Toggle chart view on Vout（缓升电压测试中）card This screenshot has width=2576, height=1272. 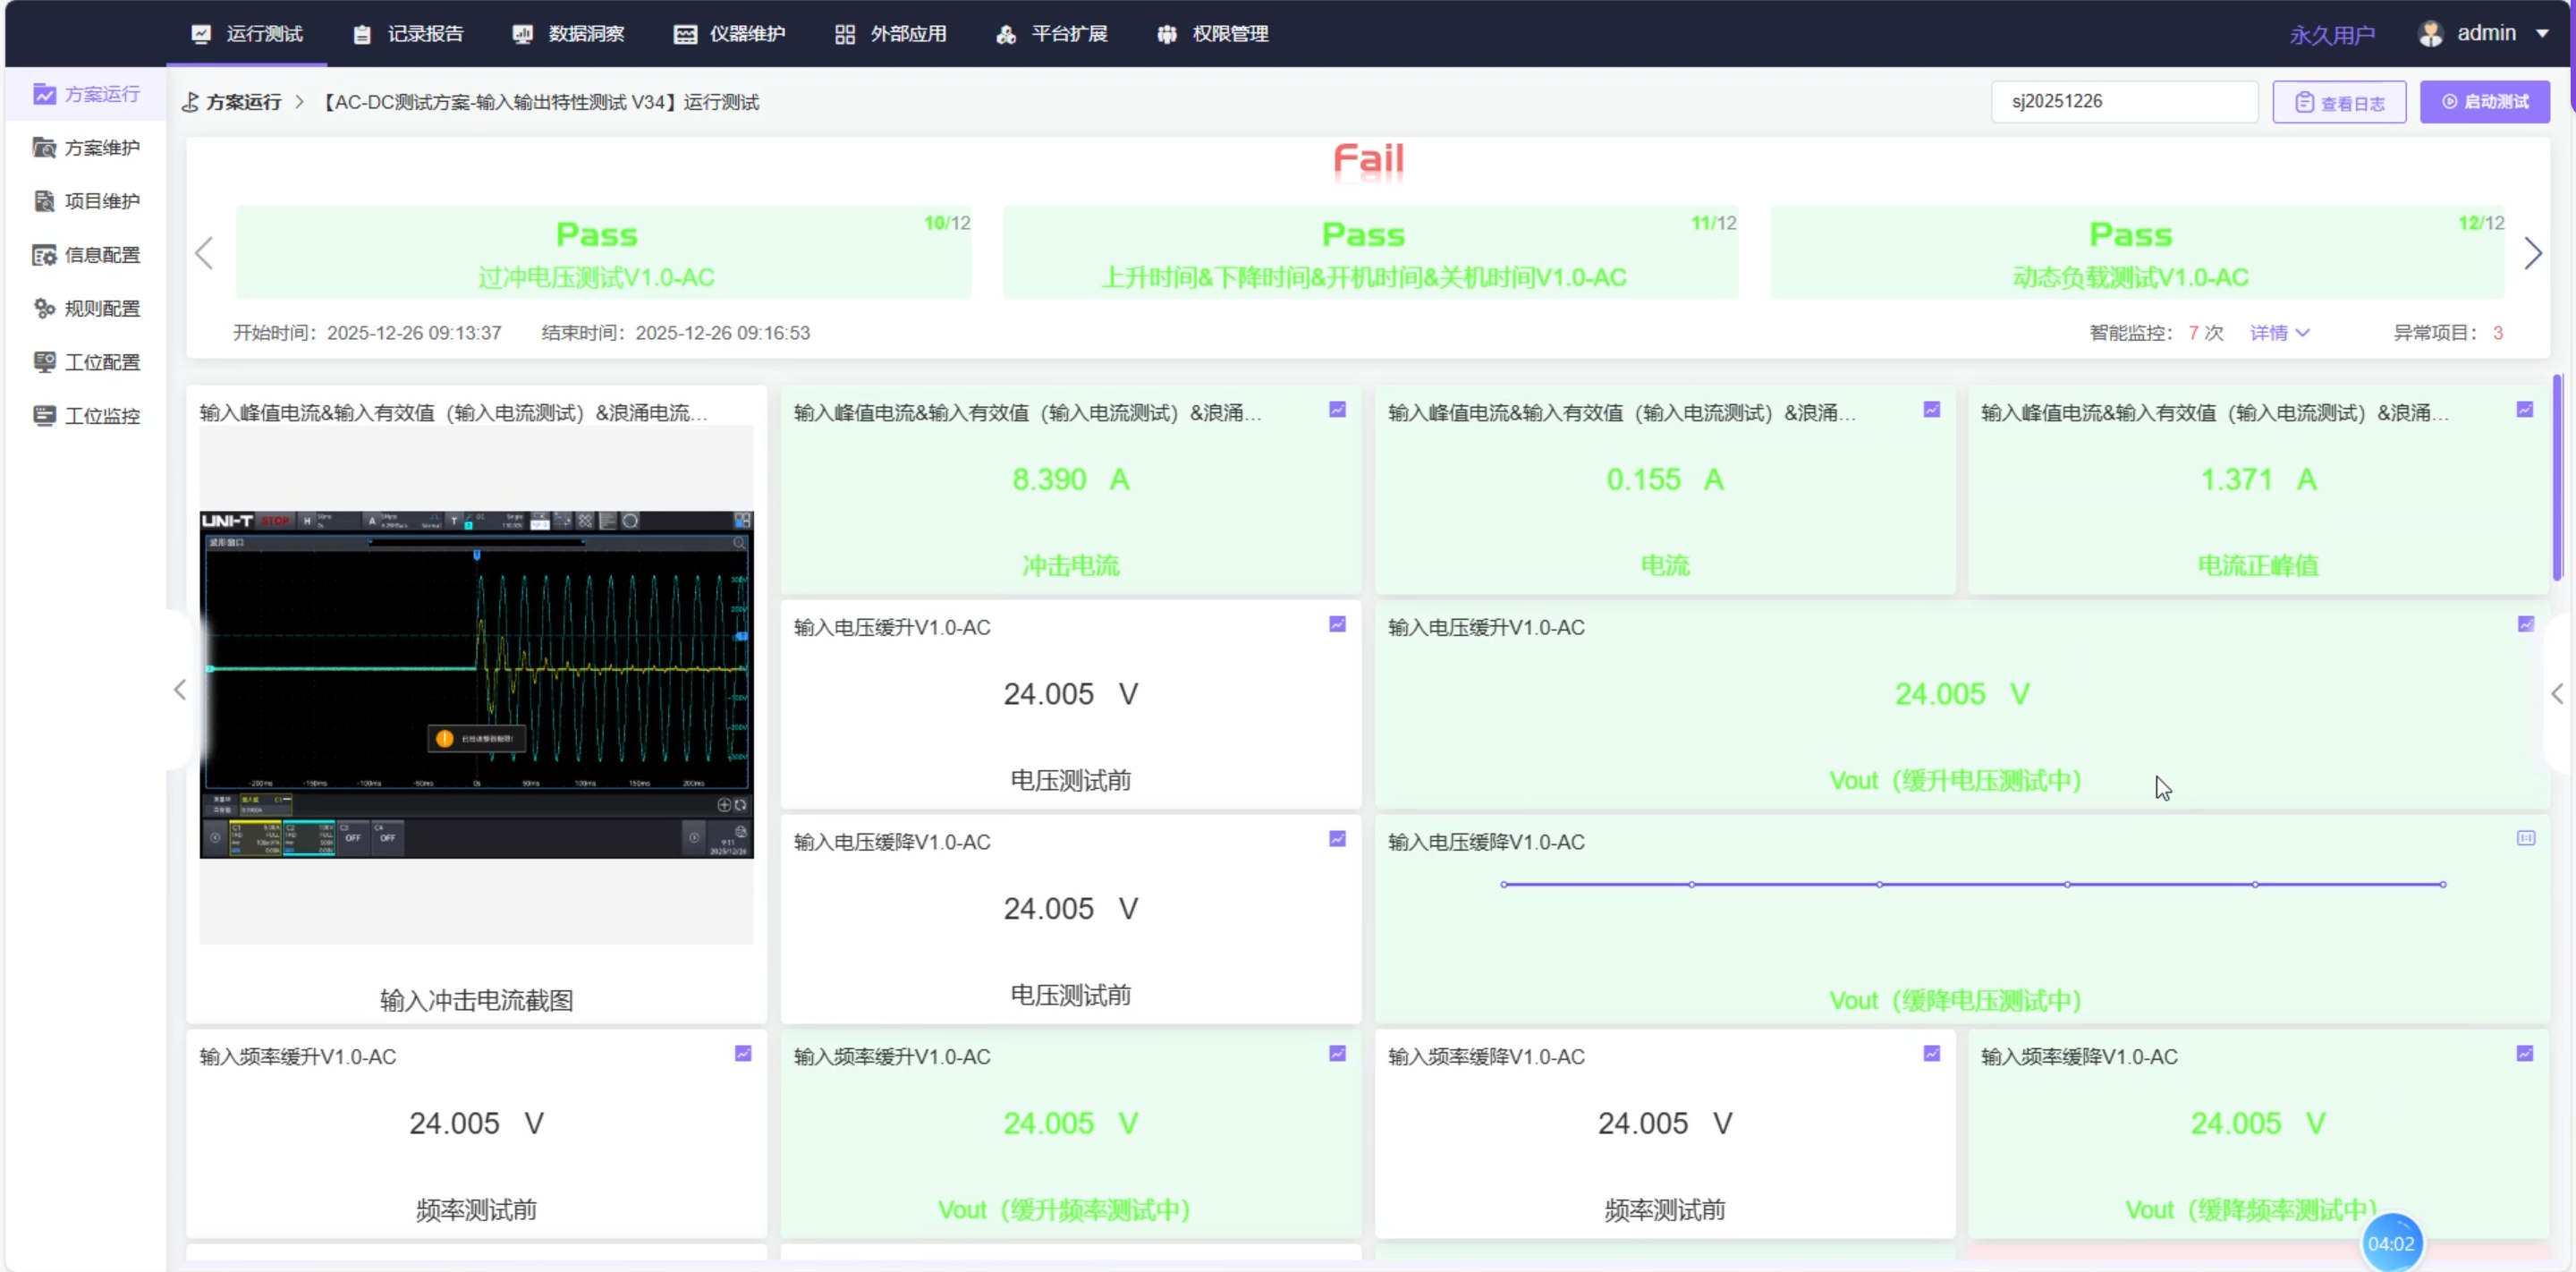2525,624
